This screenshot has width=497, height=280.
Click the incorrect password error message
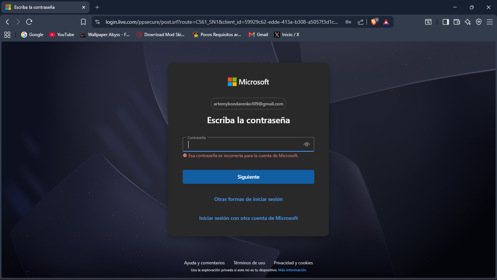[241, 155]
